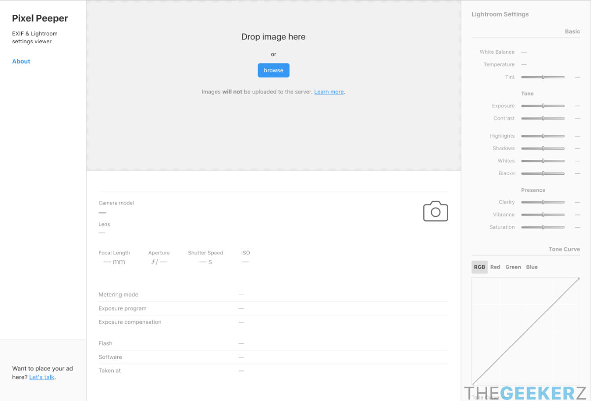The width and height of the screenshot is (591, 401).
Task: Open the About page link
Action: click(21, 62)
